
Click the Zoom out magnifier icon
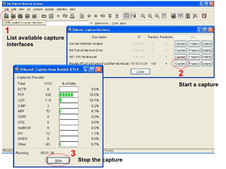point(150,16)
